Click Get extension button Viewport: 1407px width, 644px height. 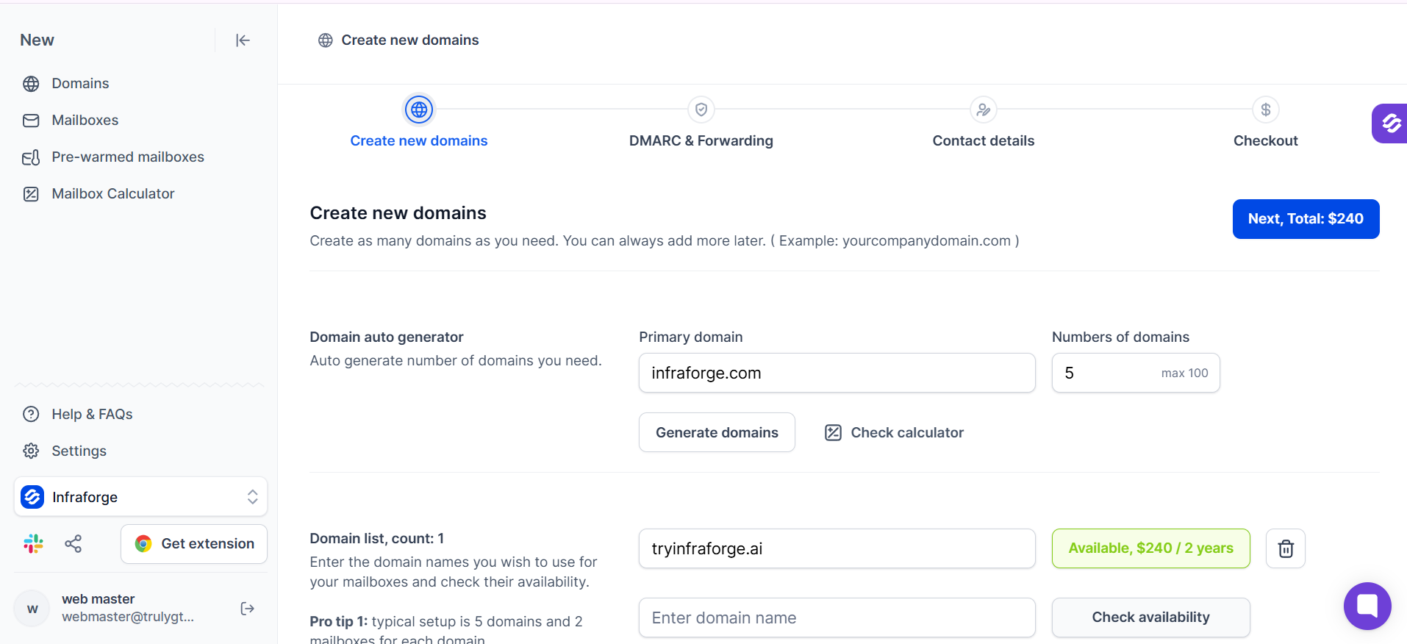[194, 544]
